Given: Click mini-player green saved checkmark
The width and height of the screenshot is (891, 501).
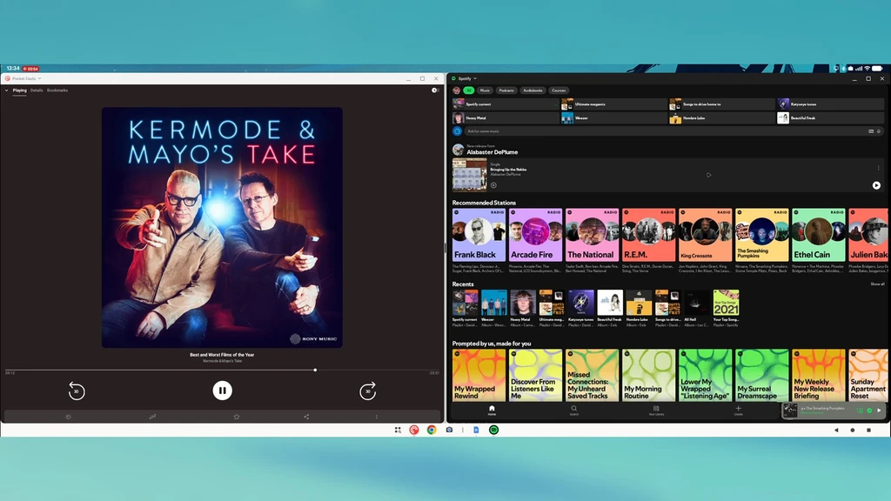Looking at the screenshot, I should 869,411.
